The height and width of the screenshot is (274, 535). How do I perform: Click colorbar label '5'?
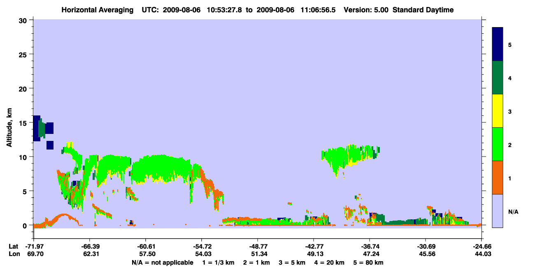click(x=510, y=44)
